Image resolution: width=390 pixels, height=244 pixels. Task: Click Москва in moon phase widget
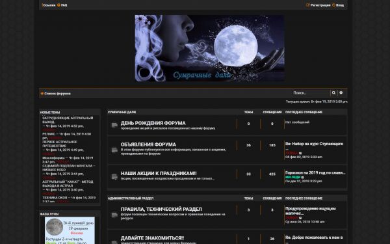click(x=77, y=234)
